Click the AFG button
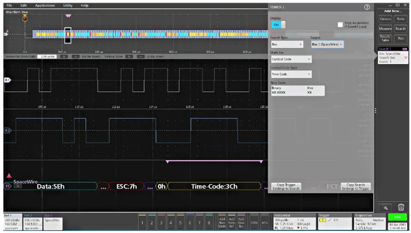The width and height of the screenshot is (411, 233). (264, 222)
